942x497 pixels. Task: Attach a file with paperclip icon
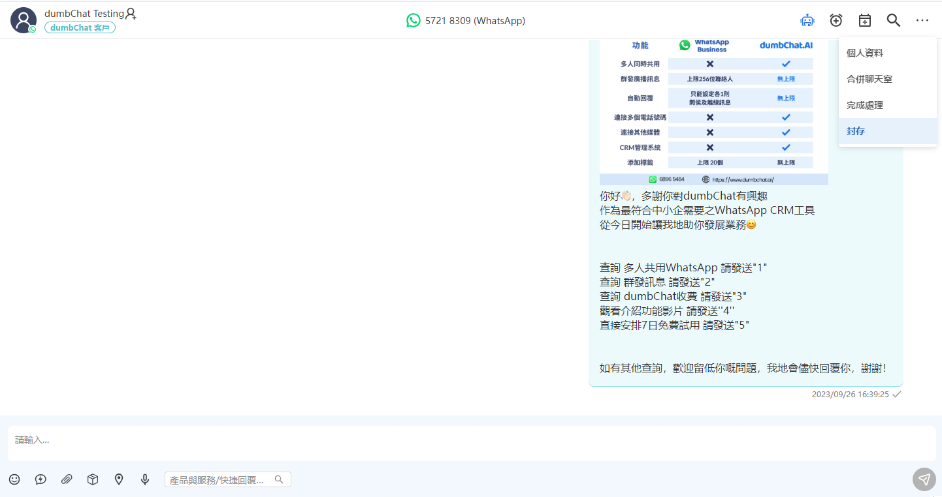click(x=67, y=479)
